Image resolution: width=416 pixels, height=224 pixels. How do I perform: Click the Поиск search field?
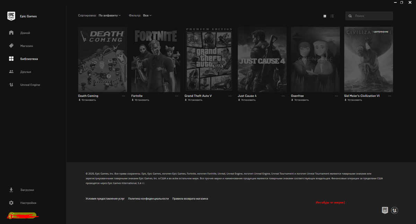point(369,16)
